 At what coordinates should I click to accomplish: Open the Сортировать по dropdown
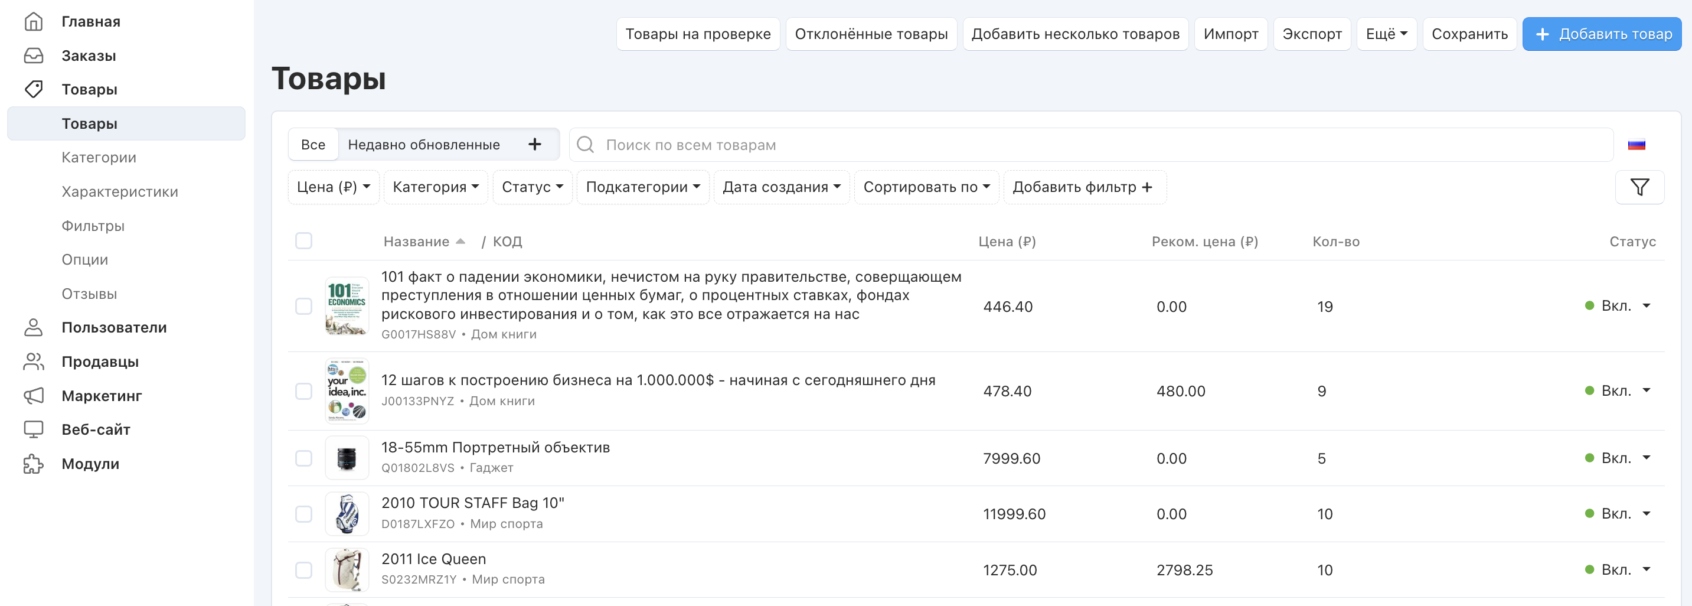click(x=926, y=187)
